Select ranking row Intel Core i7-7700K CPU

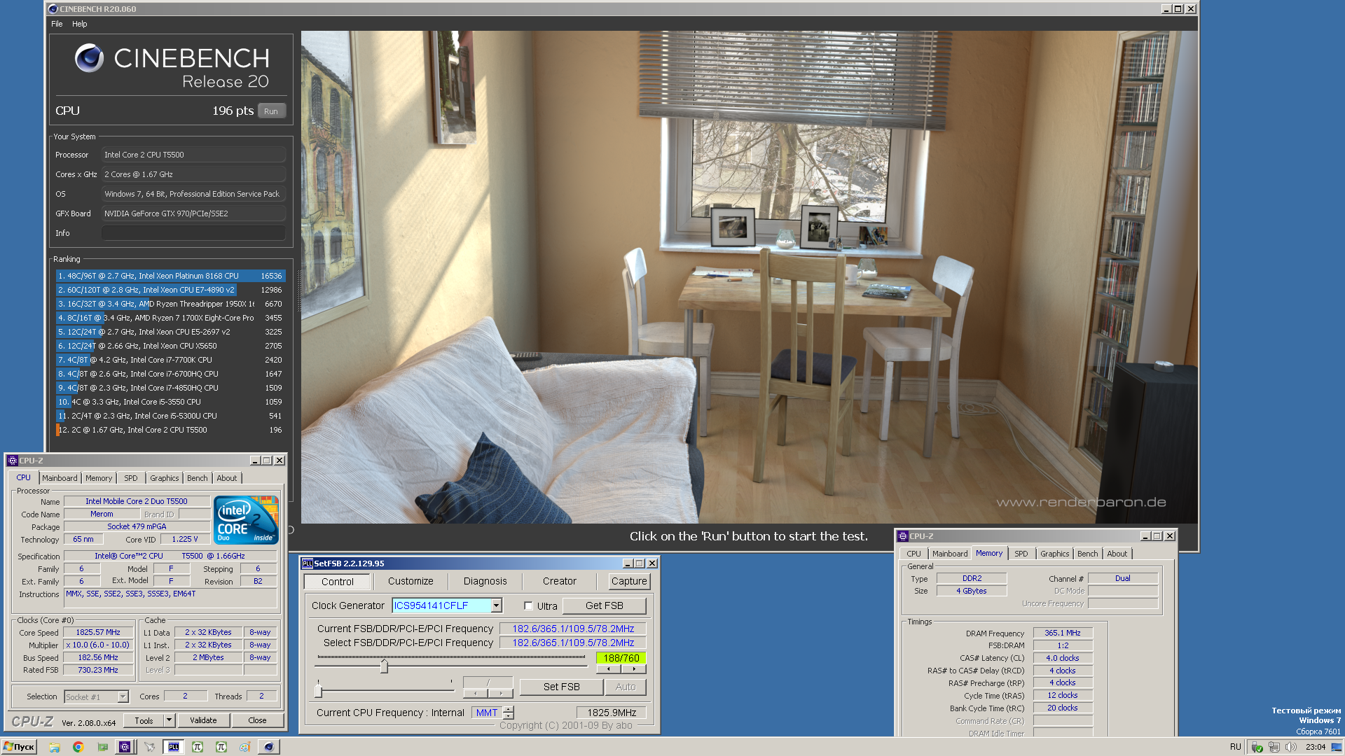coord(170,360)
